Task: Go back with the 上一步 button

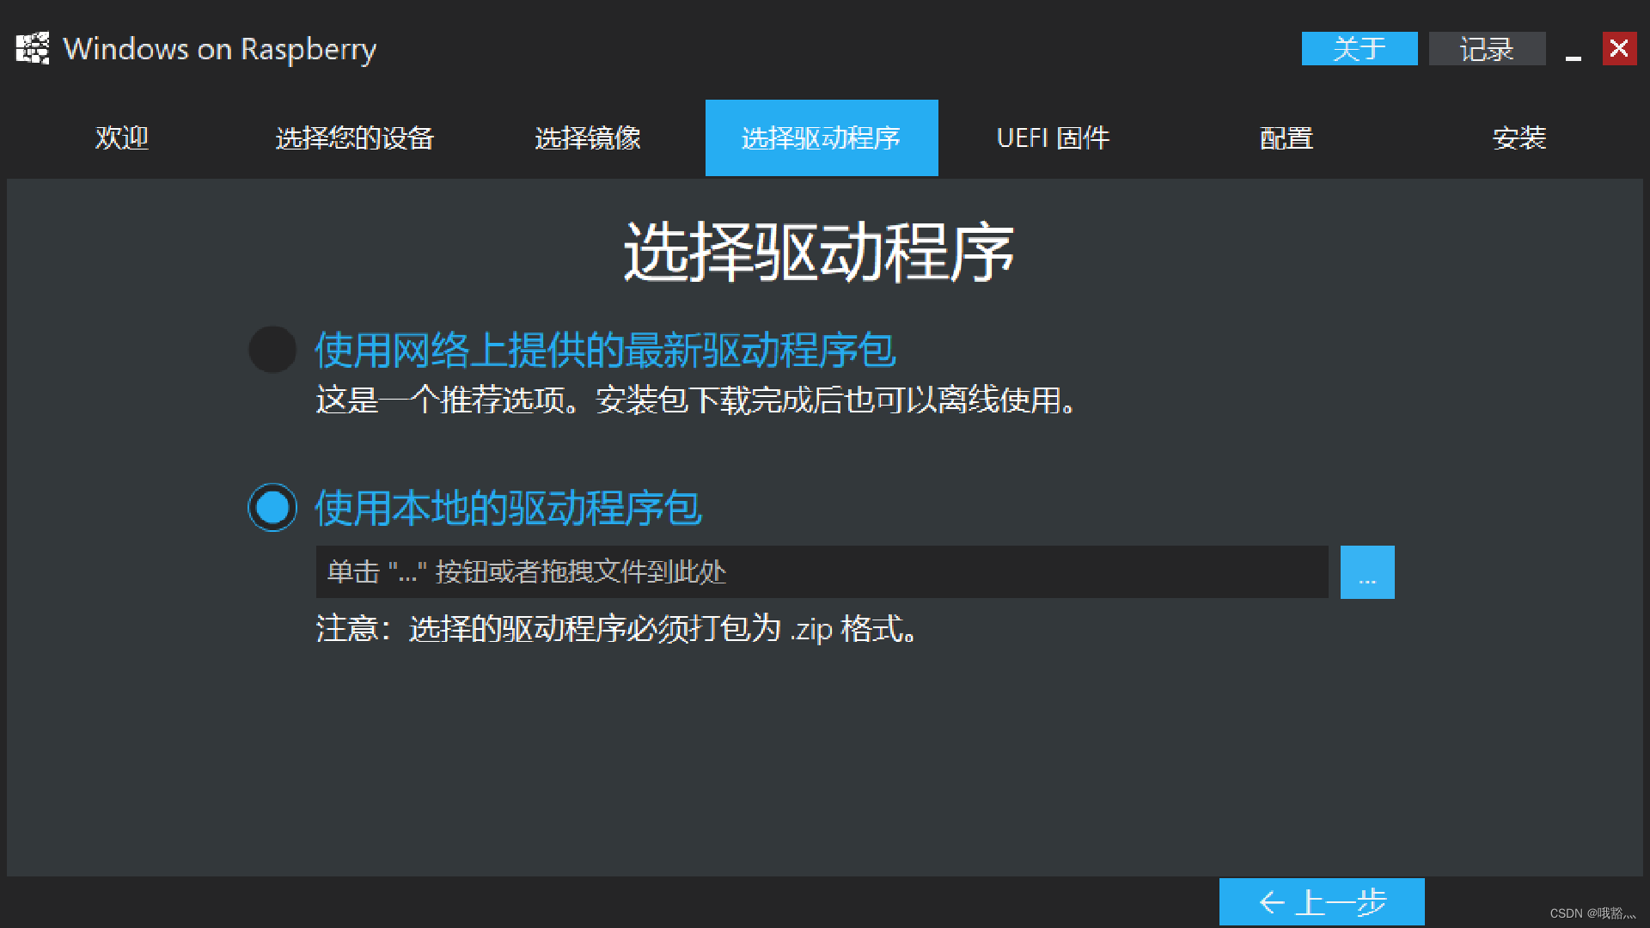Action: (1321, 901)
